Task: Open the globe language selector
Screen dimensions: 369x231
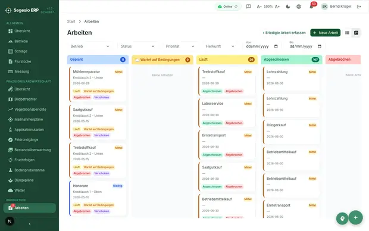Action: 299,7
